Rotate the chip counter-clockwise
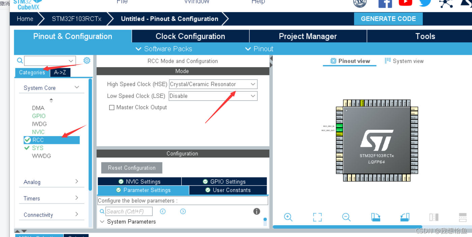Viewport: 472px width, 237px height. tap(405, 217)
